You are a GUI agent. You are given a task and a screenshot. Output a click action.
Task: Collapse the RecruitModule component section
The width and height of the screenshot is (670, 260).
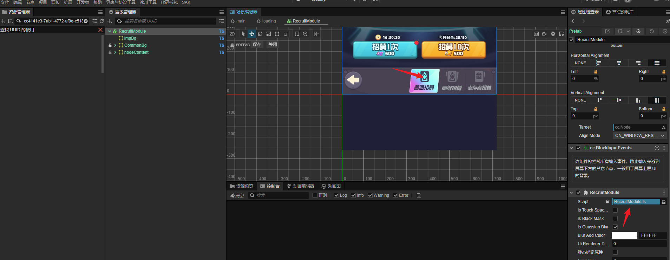click(571, 193)
